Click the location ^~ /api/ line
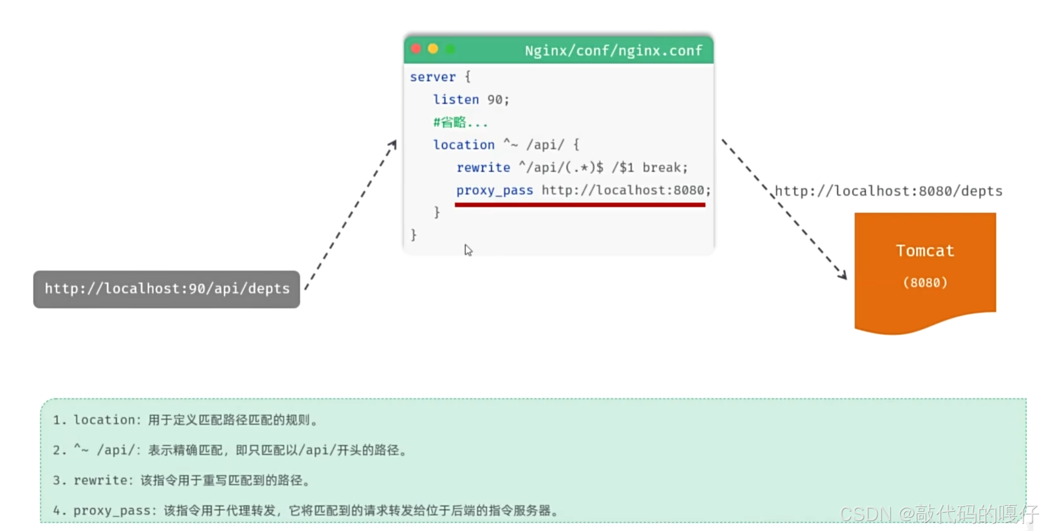Image resolution: width=1041 pixels, height=531 pixels. point(506,145)
